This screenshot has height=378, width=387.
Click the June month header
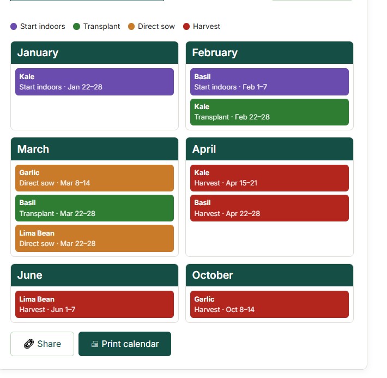pyautogui.click(x=94, y=275)
